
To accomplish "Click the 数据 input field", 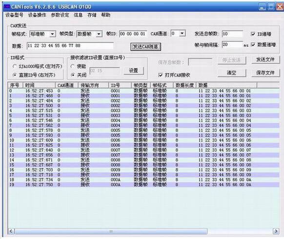I will coord(70,46).
